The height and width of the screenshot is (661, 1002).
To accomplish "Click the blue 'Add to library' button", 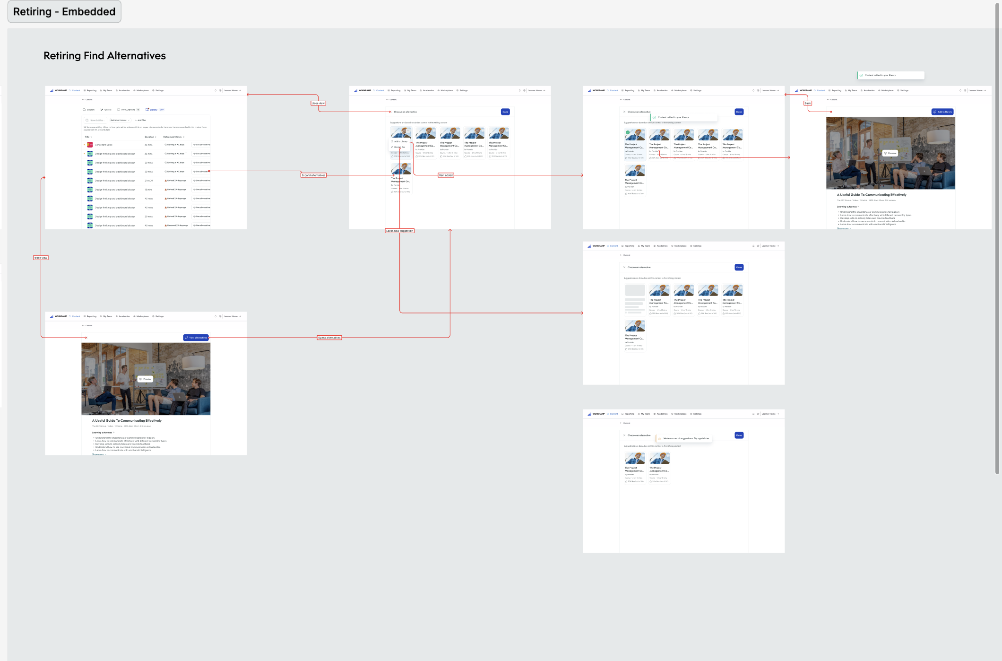I will [x=942, y=112].
